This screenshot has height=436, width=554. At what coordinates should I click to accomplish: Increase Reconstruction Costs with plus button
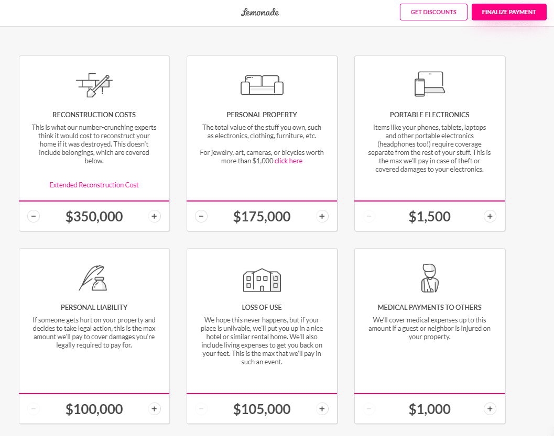(155, 216)
